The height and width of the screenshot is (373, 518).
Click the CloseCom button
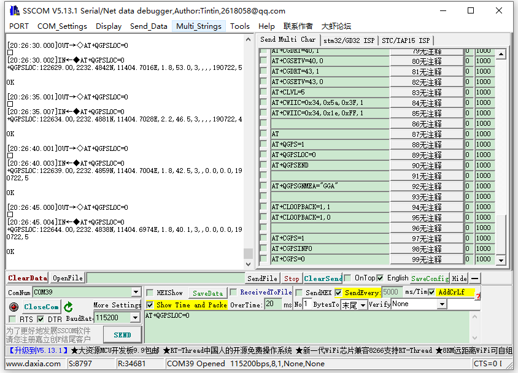pyautogui.click(x=41, y=307)
